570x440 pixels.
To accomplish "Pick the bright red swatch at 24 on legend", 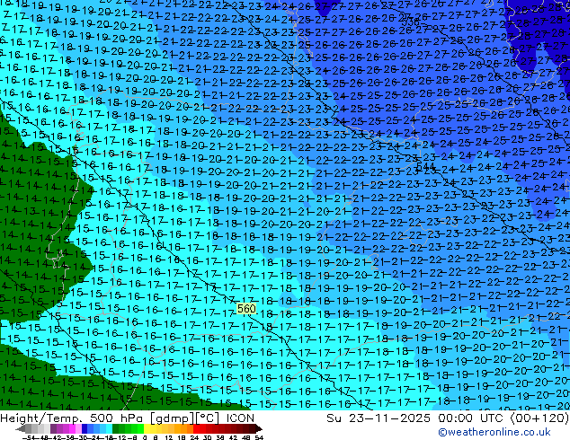I will tap(196, 429).
